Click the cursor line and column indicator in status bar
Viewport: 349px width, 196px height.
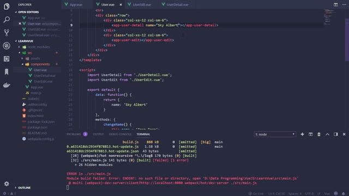coord(276,194)
